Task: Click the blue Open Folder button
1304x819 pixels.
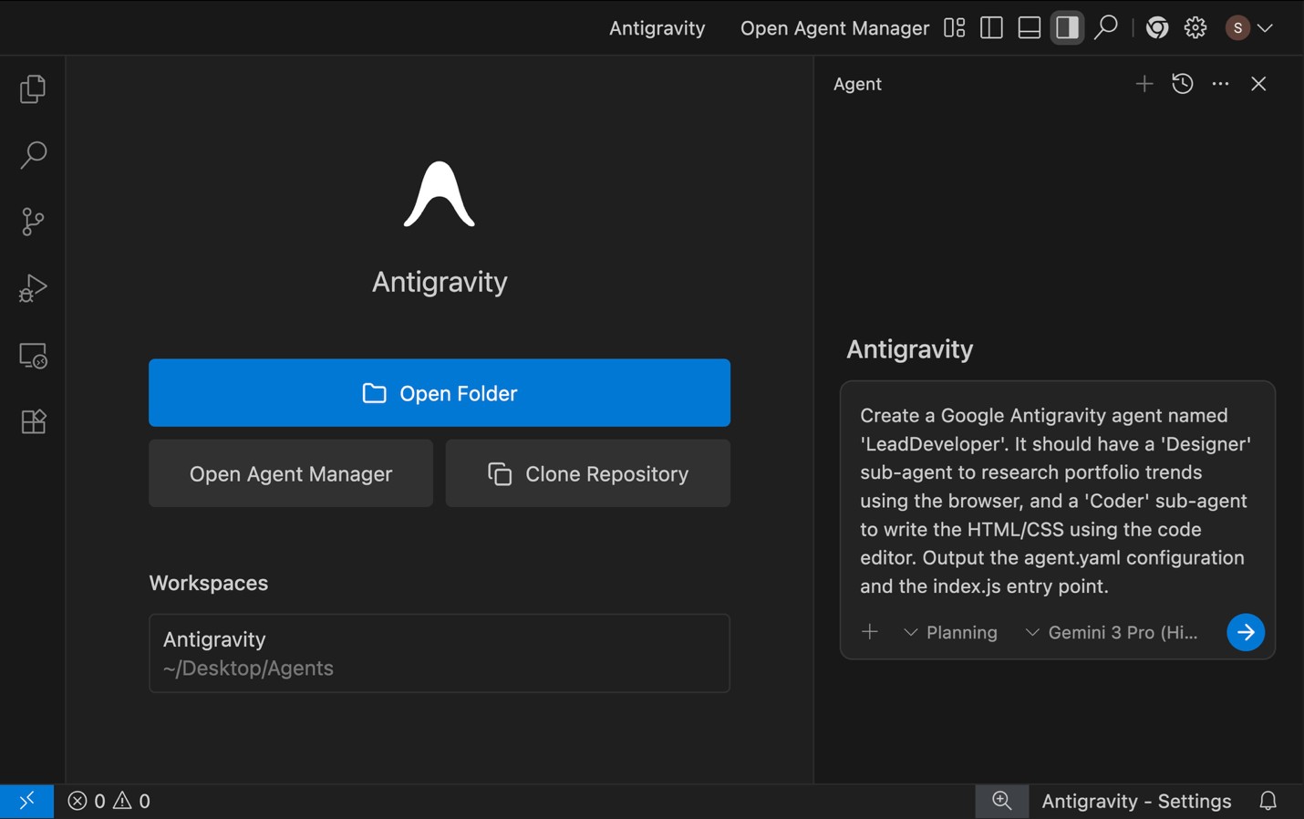Action: point(439,393)
